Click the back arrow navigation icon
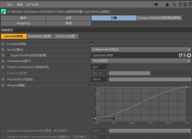Screen dimensions: 192x139 click(156, 5)
